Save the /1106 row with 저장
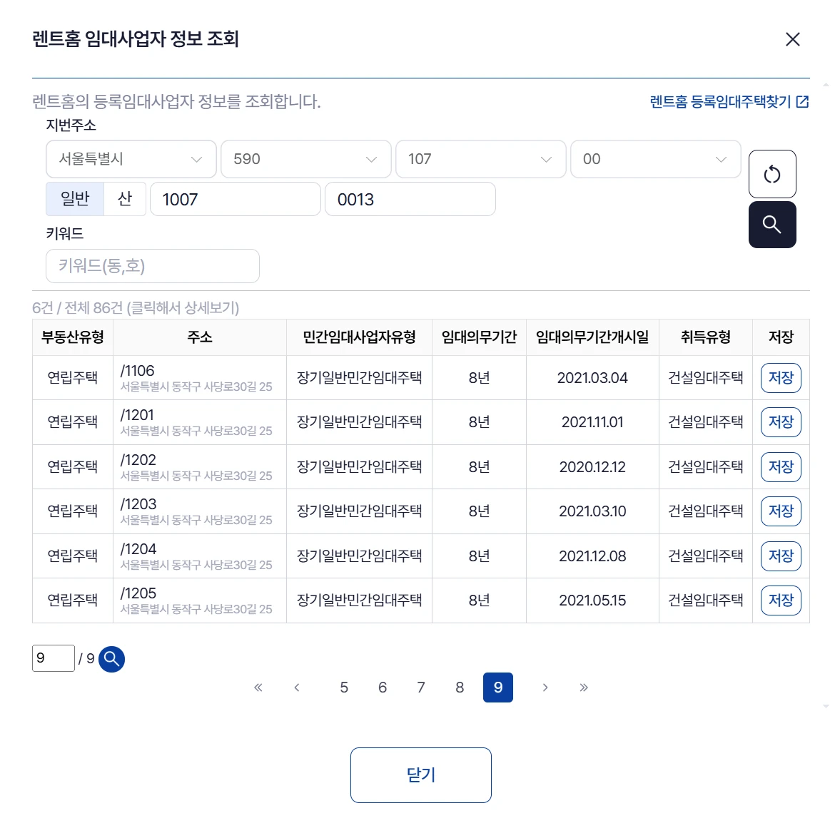The width and height of the screenshot is (840, 823). 781,378
